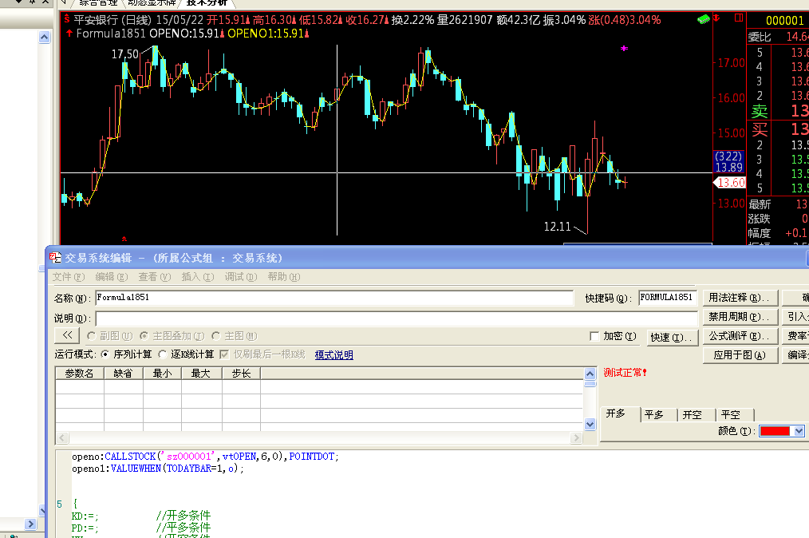The image size is (809, 538).
Task: Click the red color swatch
Action: (x=775, y=431)
